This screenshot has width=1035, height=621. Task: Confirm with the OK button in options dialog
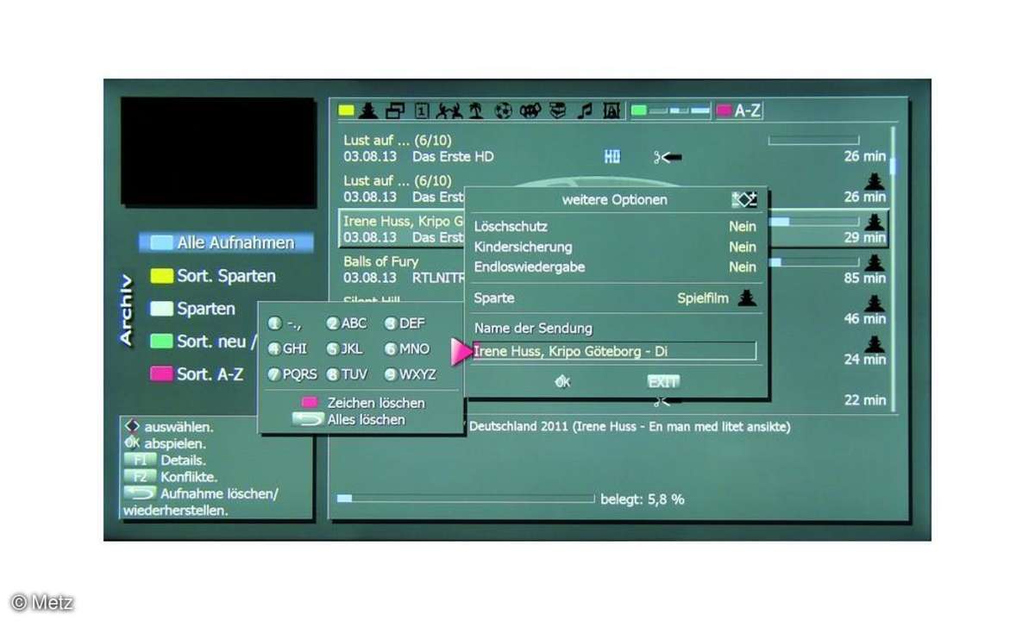[563, 381]
